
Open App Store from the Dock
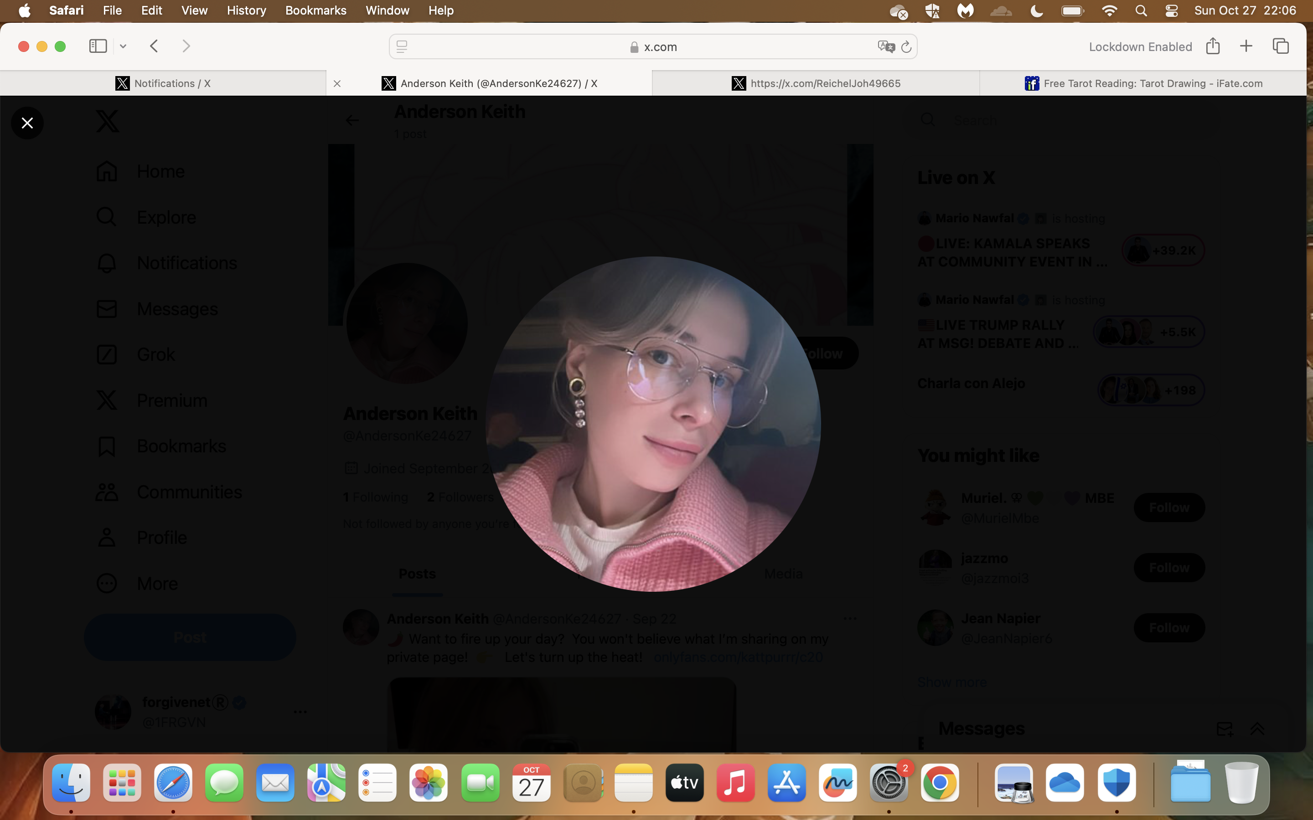[787, 783]
